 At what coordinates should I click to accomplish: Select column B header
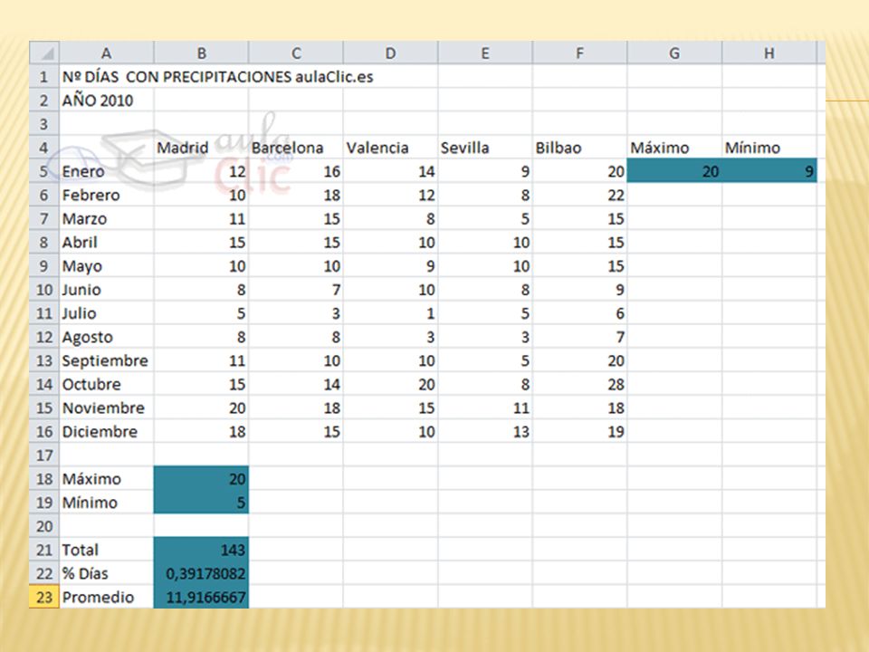tap(201, 53)
